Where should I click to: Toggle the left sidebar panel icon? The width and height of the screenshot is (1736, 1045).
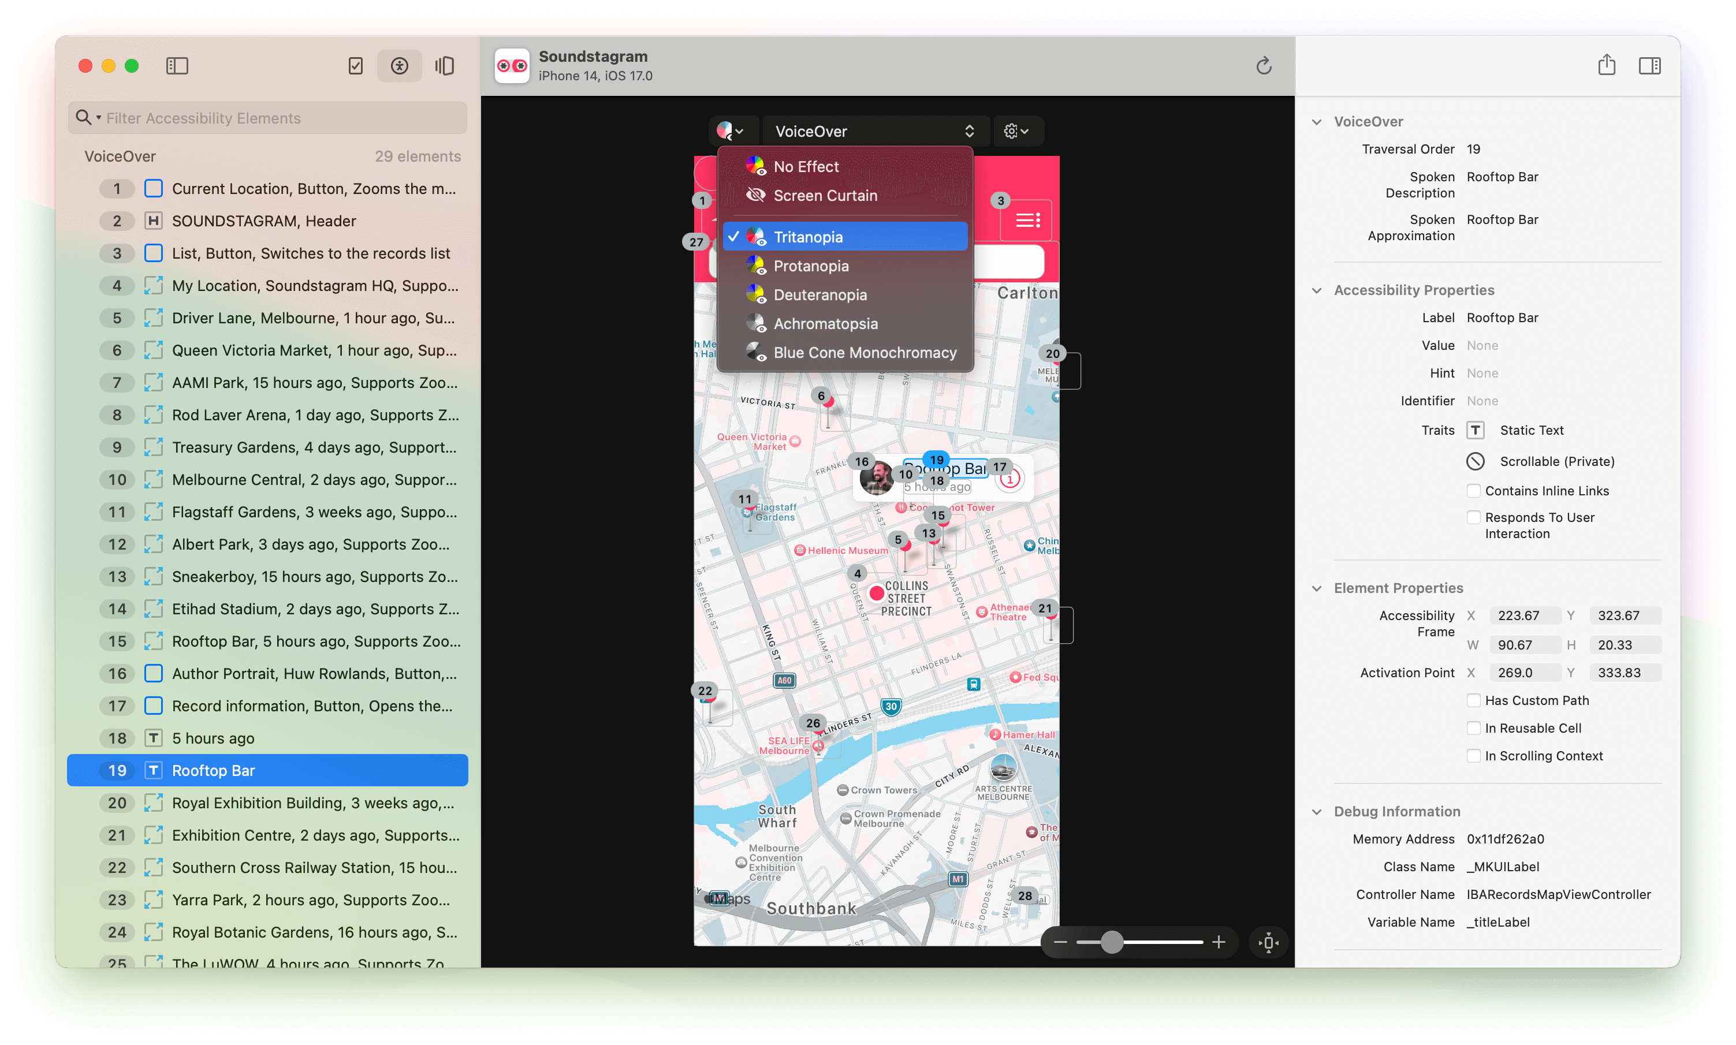click(x=177, y=65)
